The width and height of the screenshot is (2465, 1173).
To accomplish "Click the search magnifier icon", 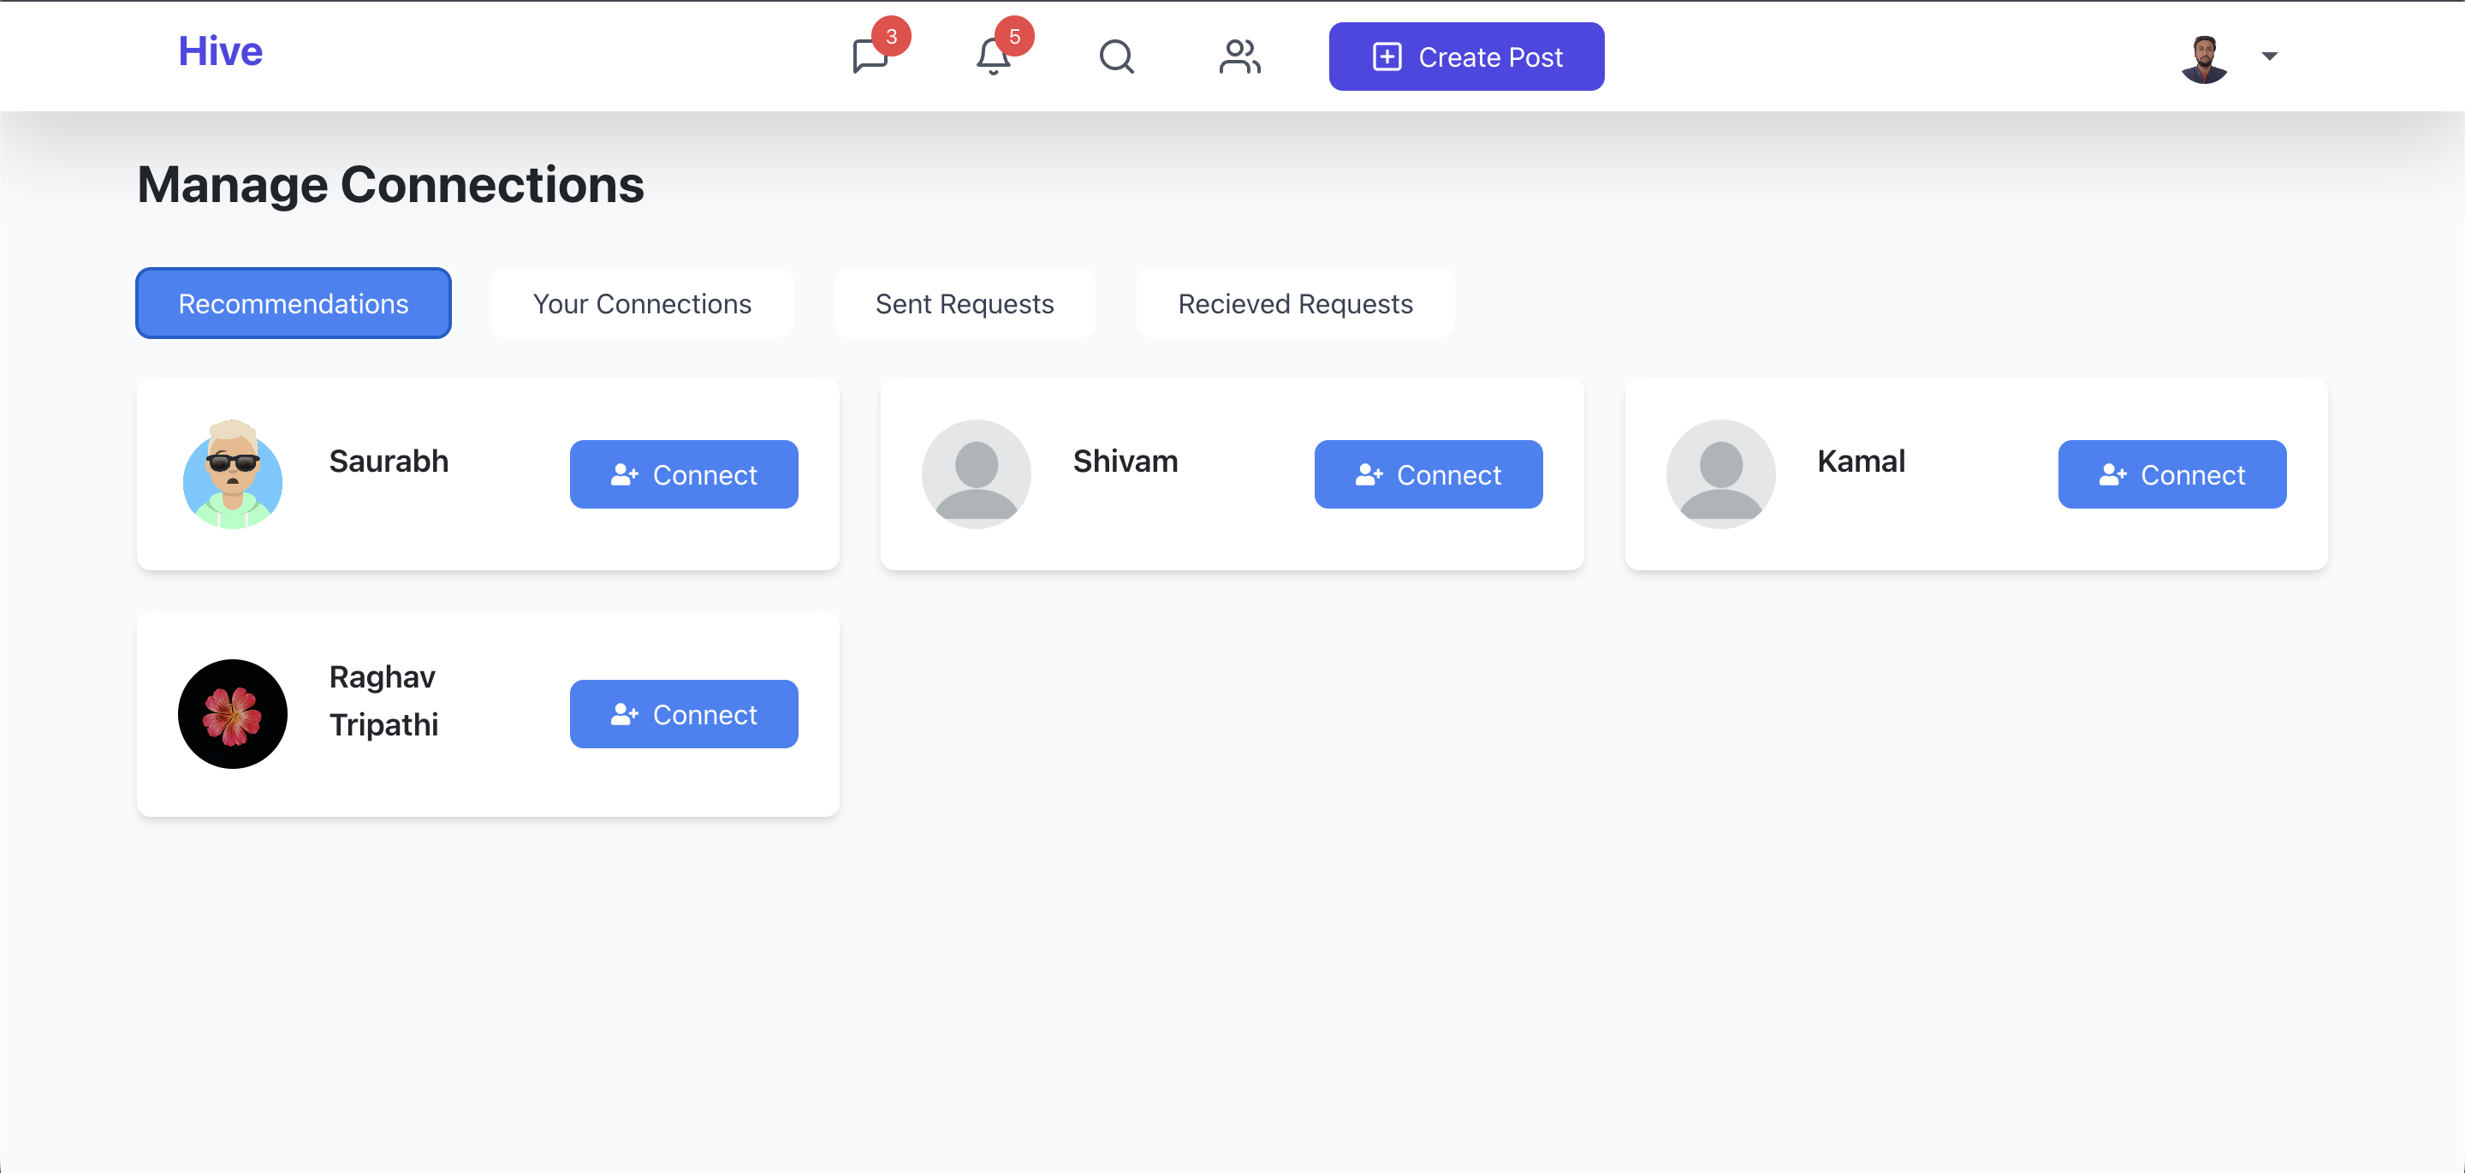I will [1116, 57].
